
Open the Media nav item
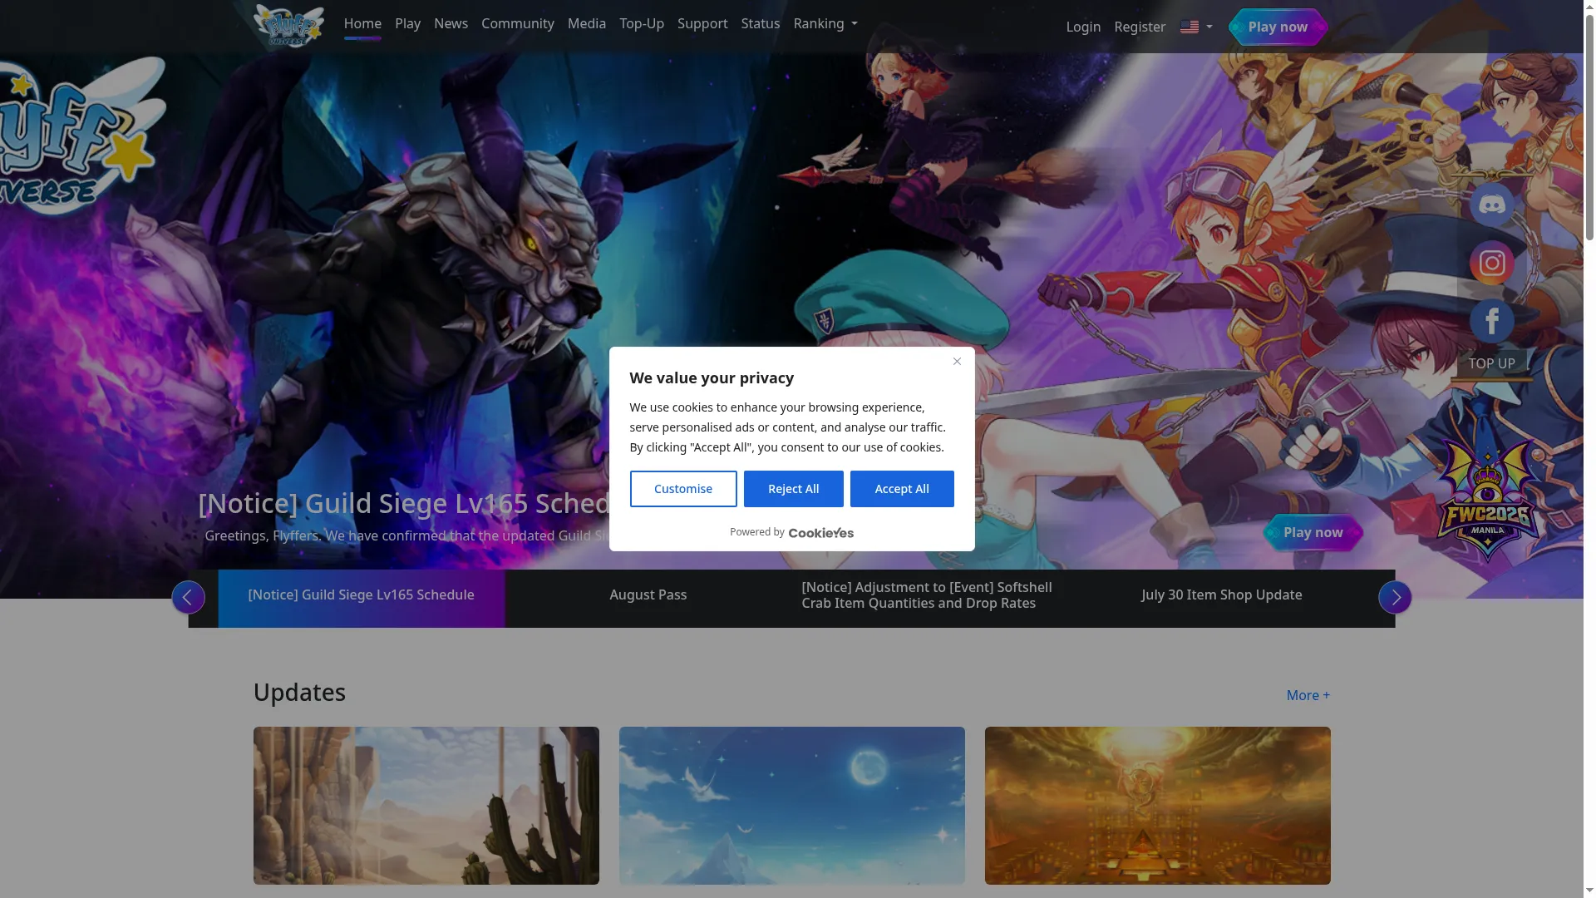(586, 23)
